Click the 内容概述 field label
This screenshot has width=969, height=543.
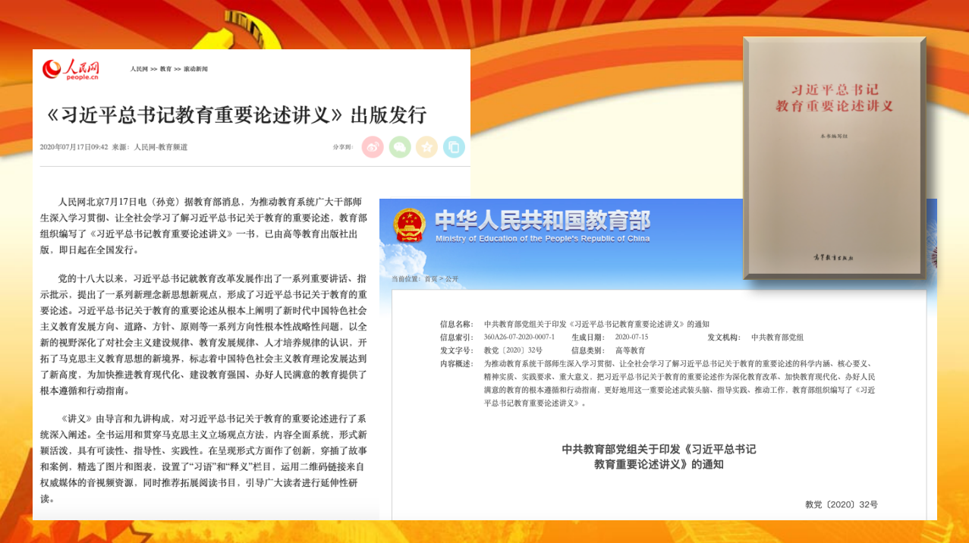click(x=456, y=363)
